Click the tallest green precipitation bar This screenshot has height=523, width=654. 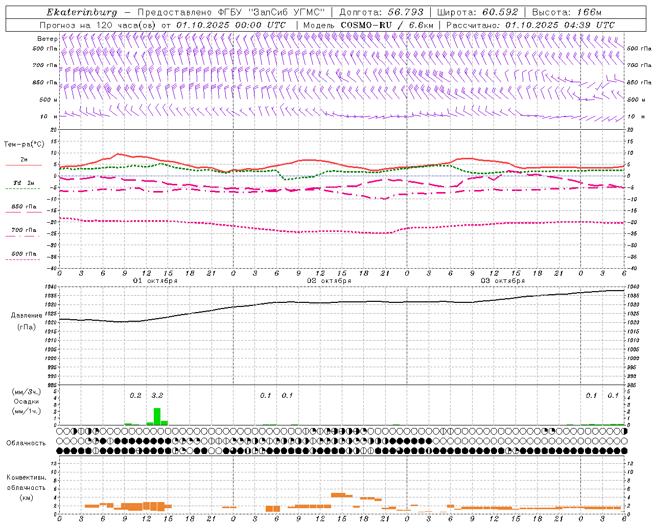157,416
